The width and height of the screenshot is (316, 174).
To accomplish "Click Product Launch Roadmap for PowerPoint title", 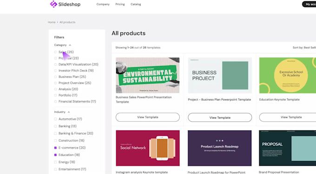I will (217, 173).
